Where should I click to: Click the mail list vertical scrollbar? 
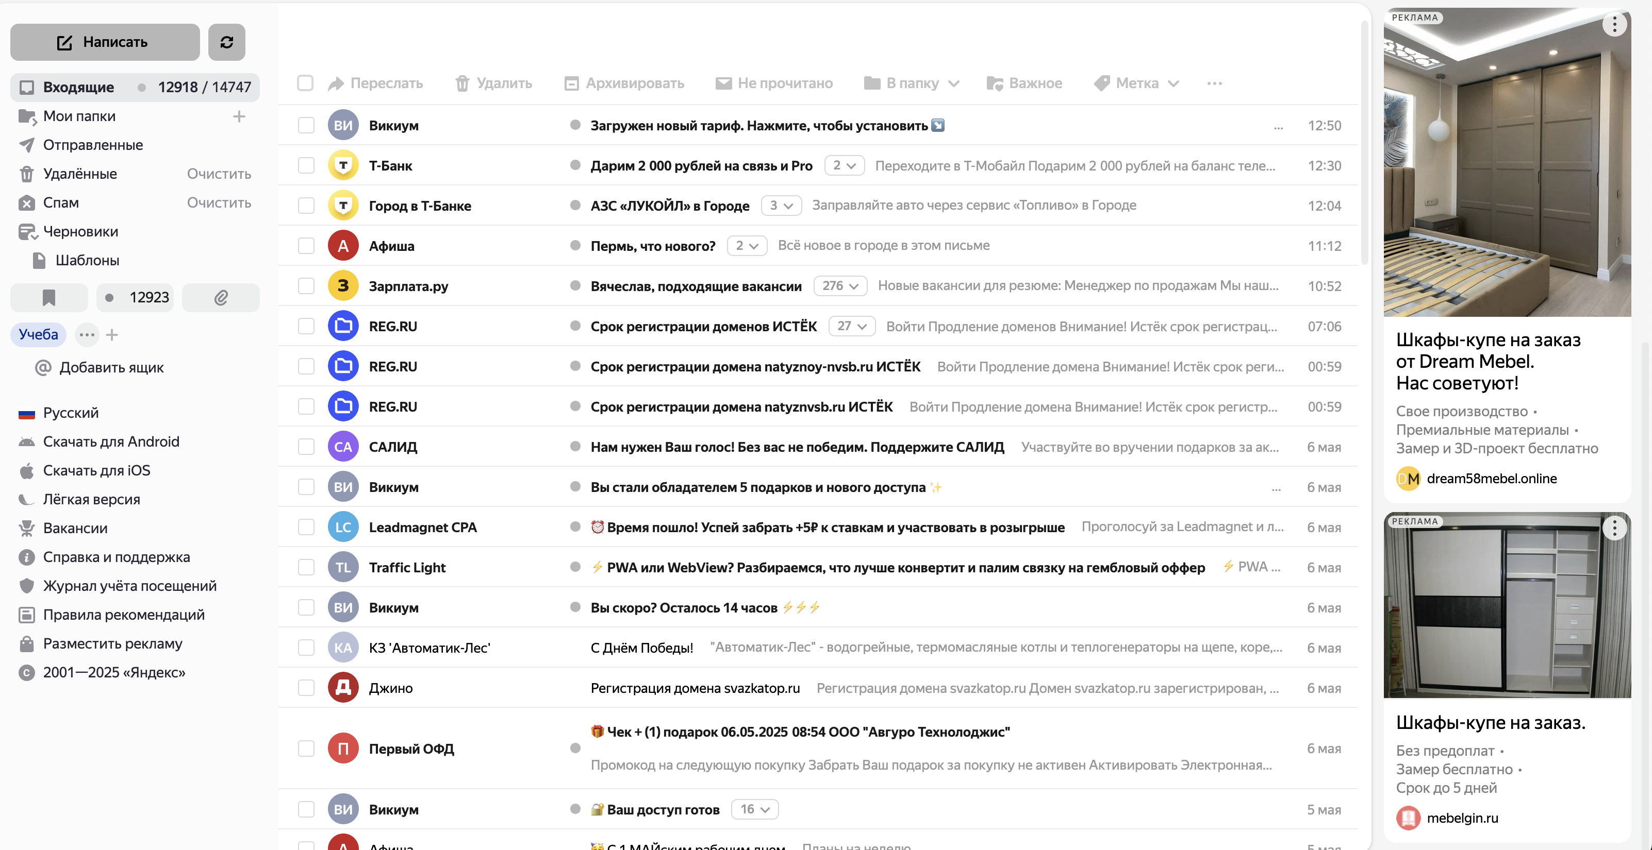click(1364, 144)
